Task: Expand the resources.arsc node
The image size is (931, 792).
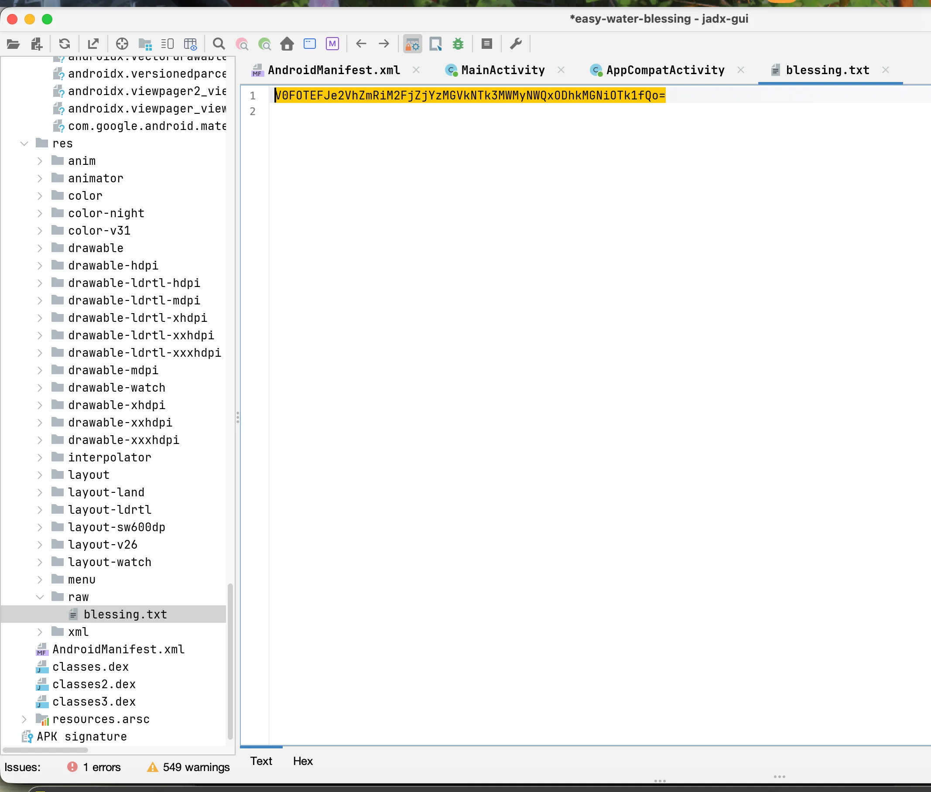Action: click(x=24, y=719)
